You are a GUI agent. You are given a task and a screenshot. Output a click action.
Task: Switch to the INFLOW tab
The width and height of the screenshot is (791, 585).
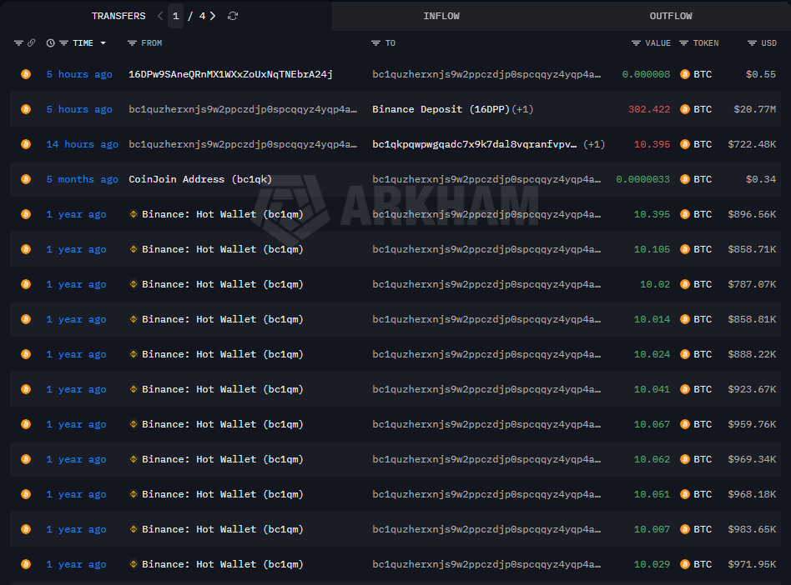pos(441,16)
